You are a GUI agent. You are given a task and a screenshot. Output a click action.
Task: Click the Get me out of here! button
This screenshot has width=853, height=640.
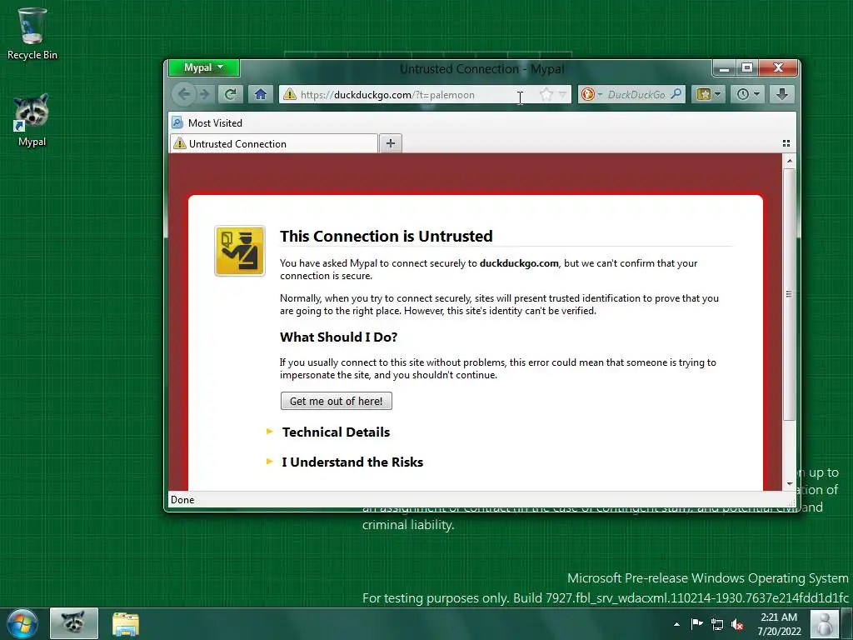[x=337, y=401]
